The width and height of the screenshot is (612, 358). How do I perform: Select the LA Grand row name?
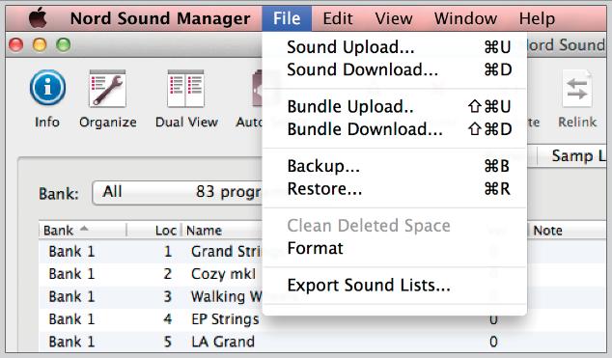coord(223,342)
